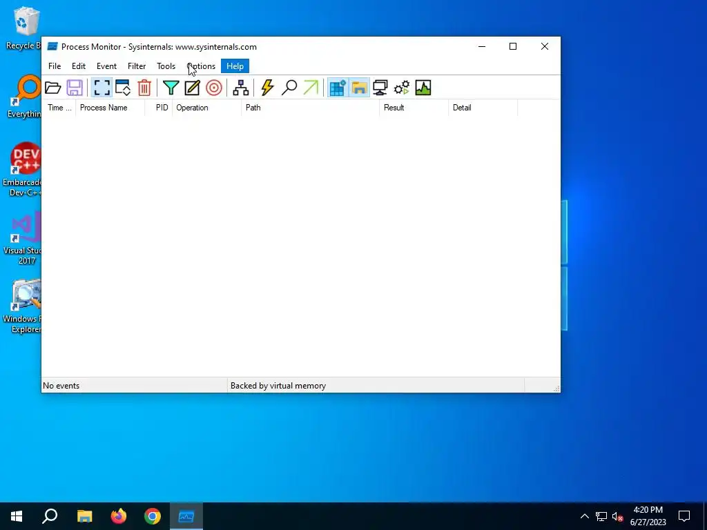Click the taskbar Search icon

coord(50,516)
